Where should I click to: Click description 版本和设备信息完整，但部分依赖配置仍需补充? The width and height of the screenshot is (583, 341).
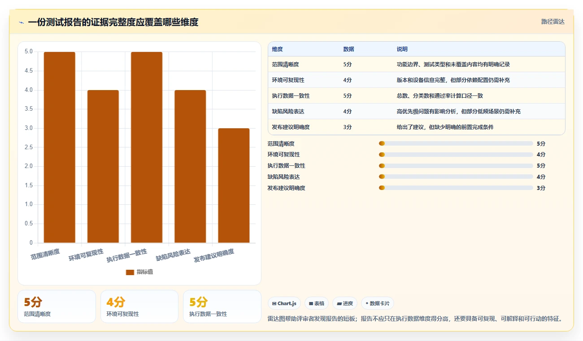pos(453,80)
